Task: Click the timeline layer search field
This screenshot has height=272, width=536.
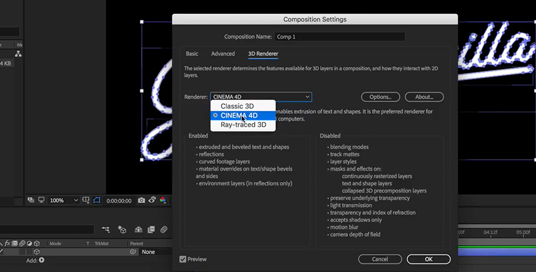Action: 46,229
